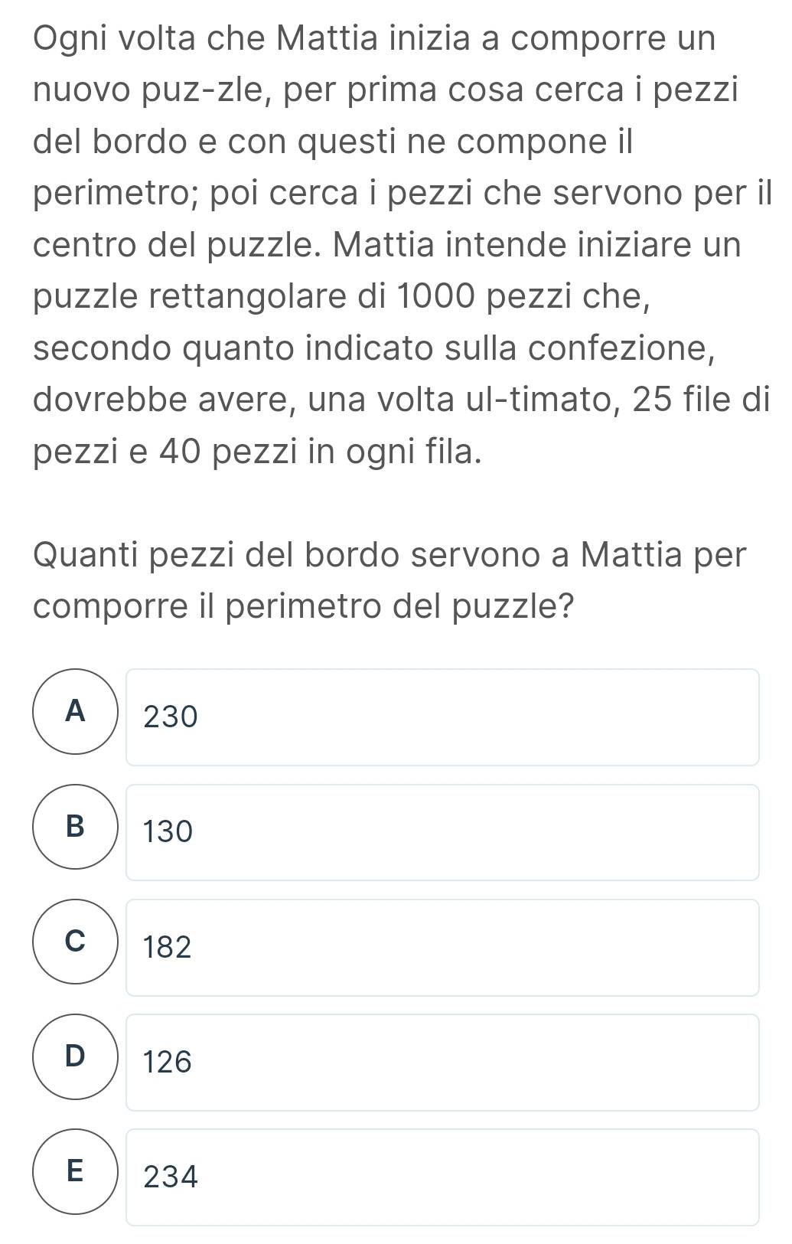Pick the answer box containing 126
The width and height of the screenshot is (792, 1244).
pyautogui.click(x=442, y=1063)
